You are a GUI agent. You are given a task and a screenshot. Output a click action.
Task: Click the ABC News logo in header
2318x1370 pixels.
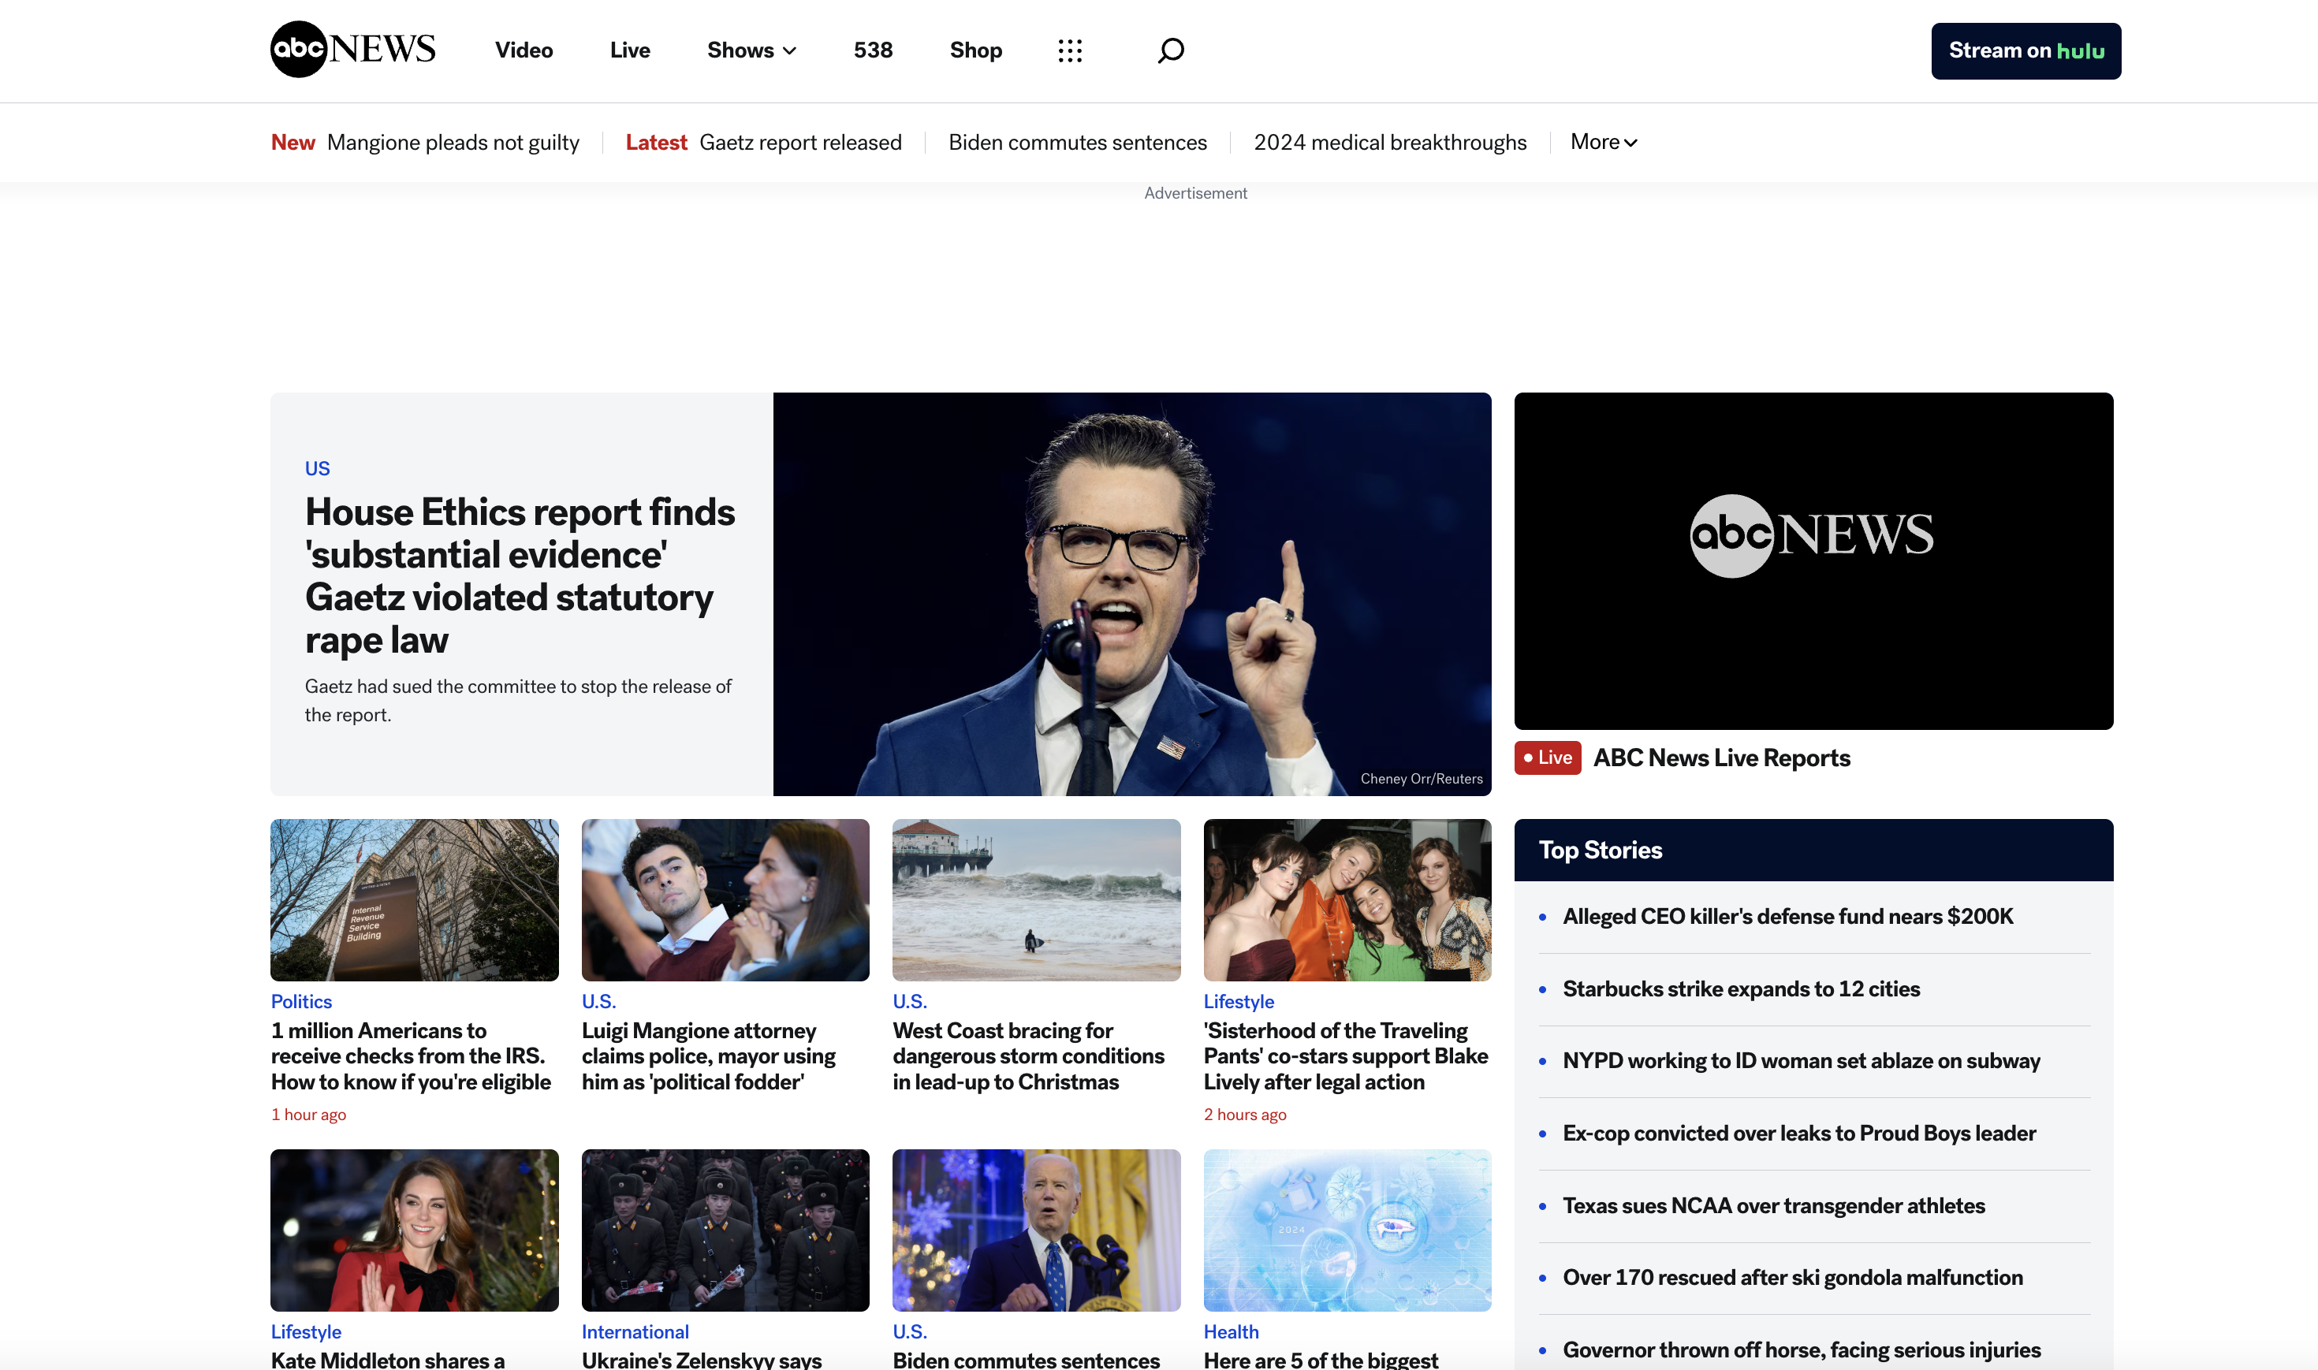352,50
